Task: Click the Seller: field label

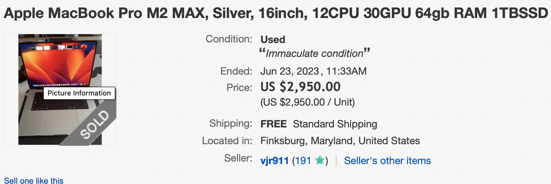Action: tap(238, 158)
